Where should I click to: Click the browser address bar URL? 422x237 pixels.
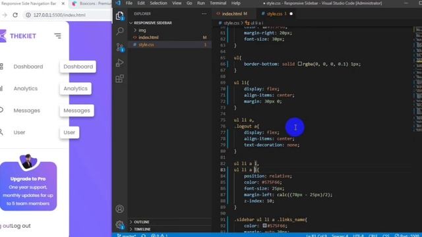(x=59, y=15)
